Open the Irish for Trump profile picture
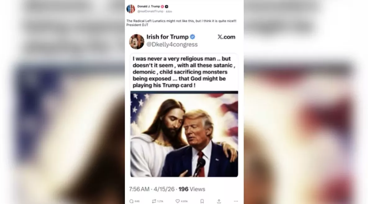368x204 pixels. click(137, 41)
